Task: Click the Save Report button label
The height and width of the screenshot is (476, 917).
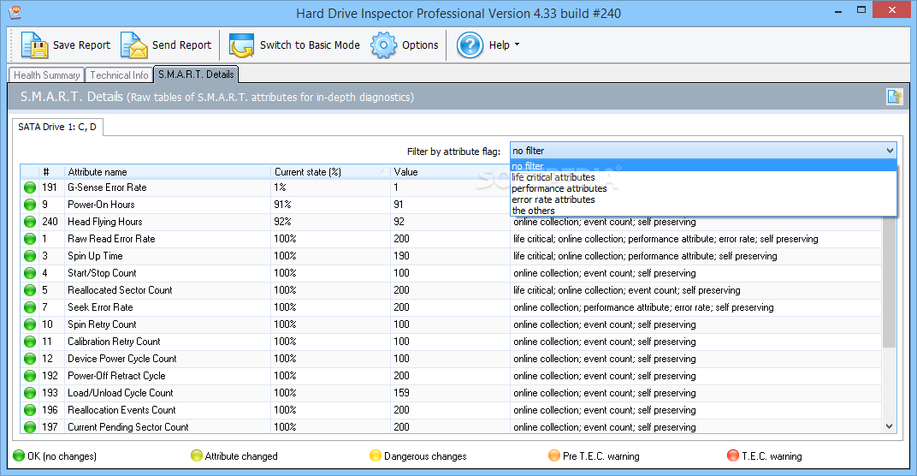Action: [81, 45]
